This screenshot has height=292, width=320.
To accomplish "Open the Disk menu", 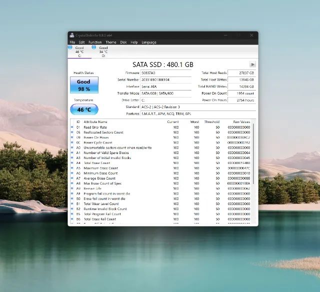I will (x=123, y=42).
